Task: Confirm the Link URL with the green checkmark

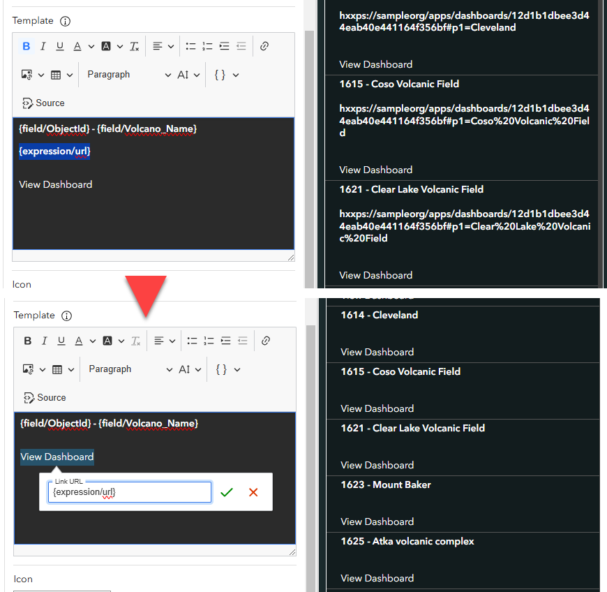Action: [x=226, y=492]
